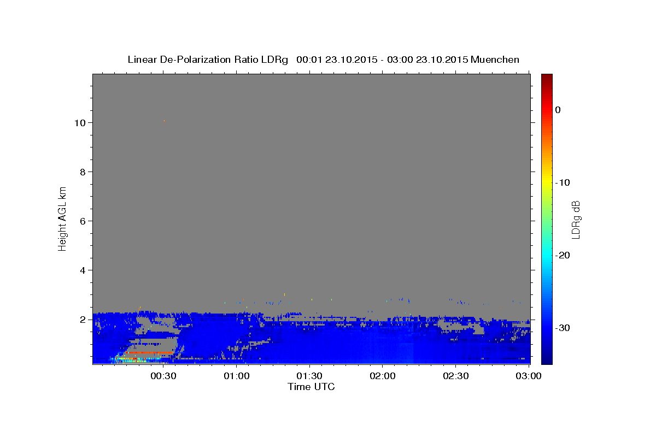Click the 02:00 time tick label
Screen dimensions: 656x437
[x=383, y=376]
